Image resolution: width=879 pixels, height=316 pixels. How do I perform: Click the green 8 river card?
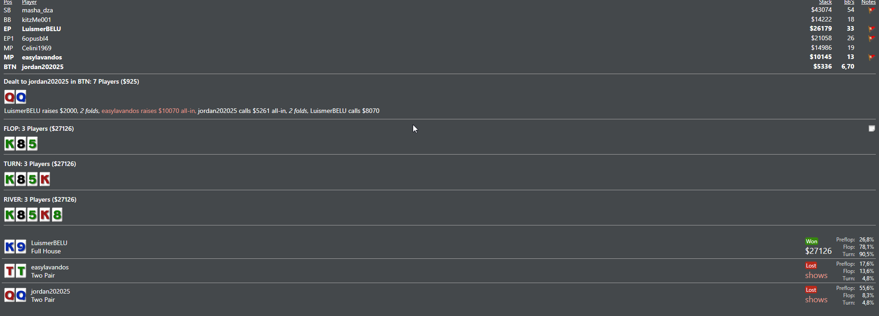57,215
